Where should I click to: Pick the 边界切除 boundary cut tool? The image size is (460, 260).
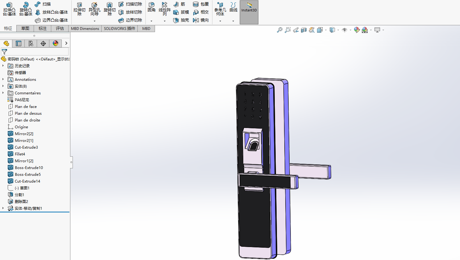click(130, 20)
